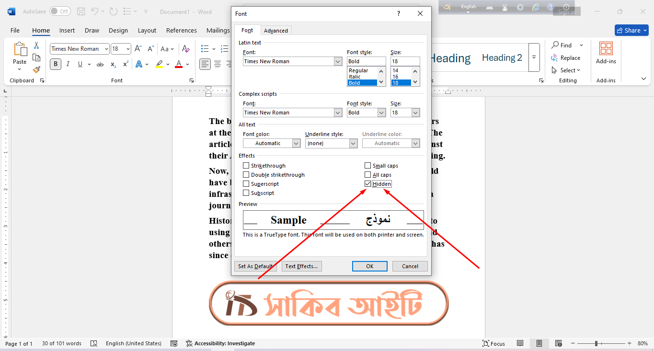Open the Add-ins icon
Image resolution: width=654 pixels, height=351 pixels.
(606, 49)
